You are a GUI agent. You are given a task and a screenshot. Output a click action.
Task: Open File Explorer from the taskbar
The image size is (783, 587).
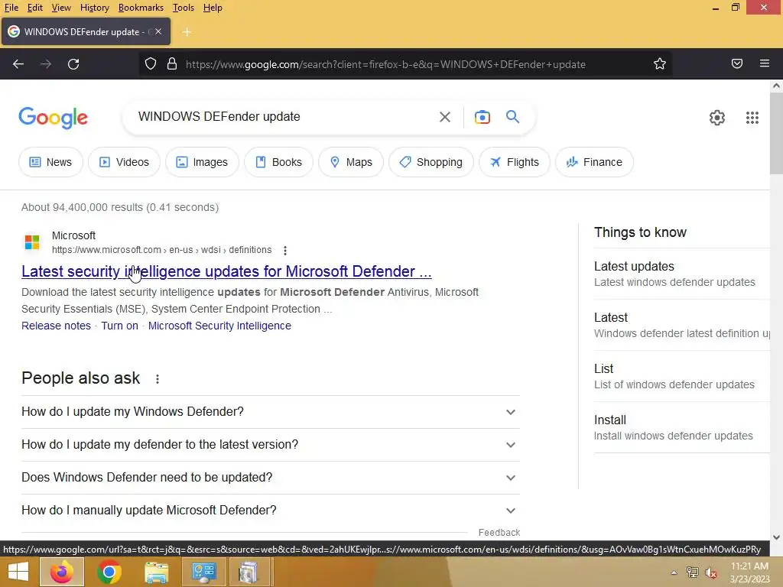(x=156, y=572)
